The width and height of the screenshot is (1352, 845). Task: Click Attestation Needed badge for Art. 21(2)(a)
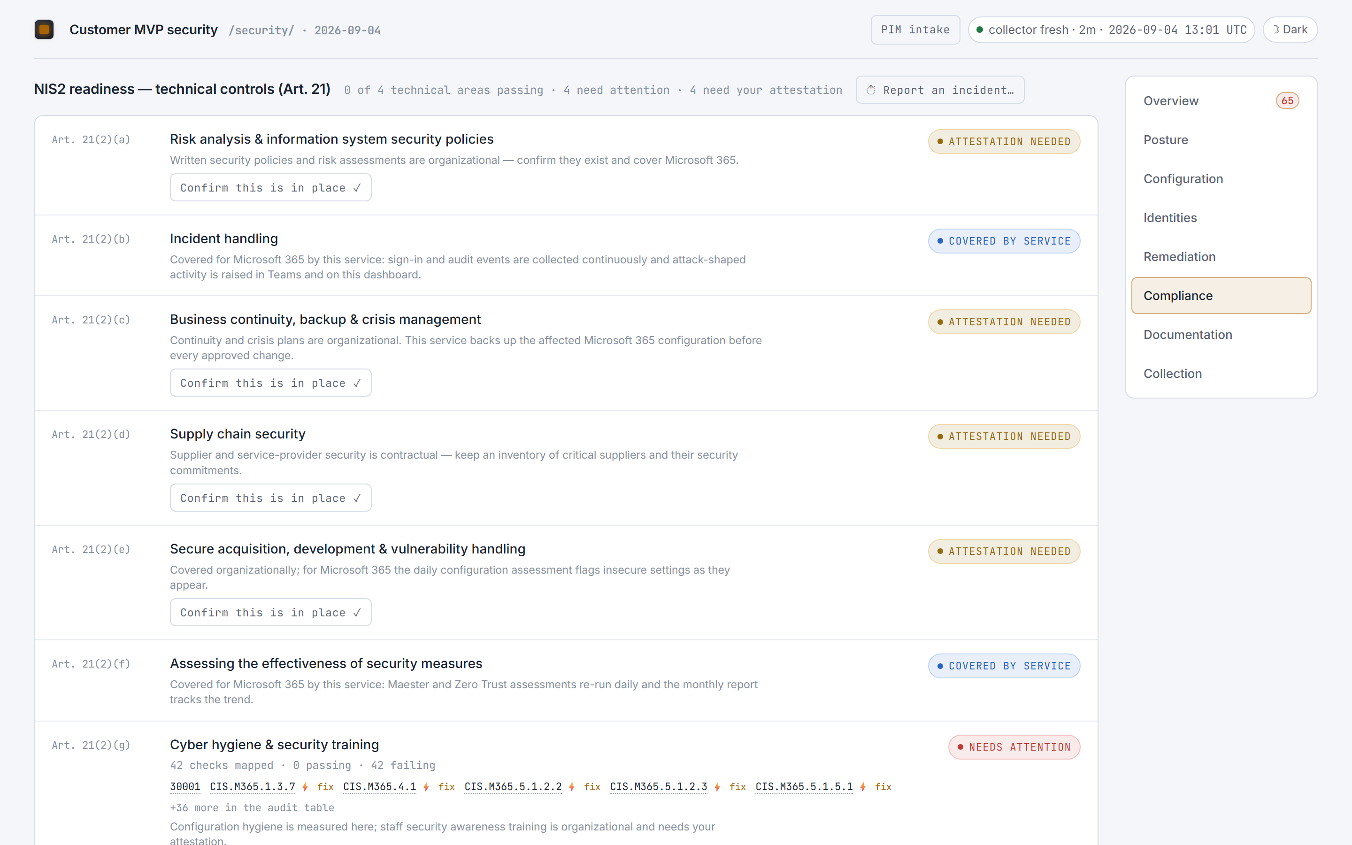[x=1004, y=141]
